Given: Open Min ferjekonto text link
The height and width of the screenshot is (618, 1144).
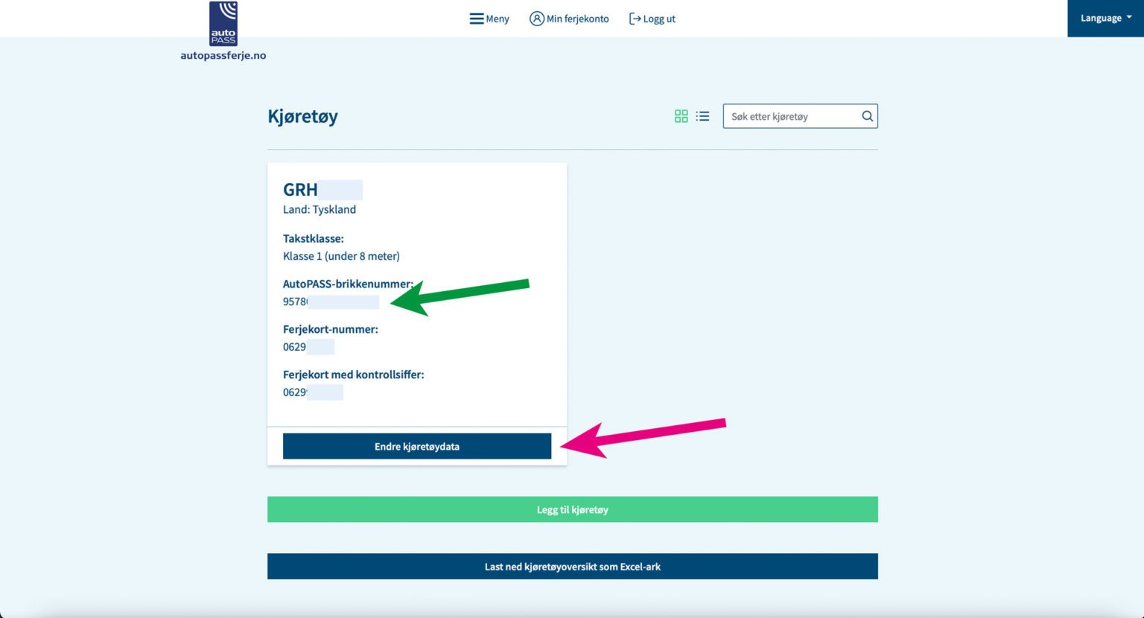Looking at the screenshot, I should click(577, 19).
